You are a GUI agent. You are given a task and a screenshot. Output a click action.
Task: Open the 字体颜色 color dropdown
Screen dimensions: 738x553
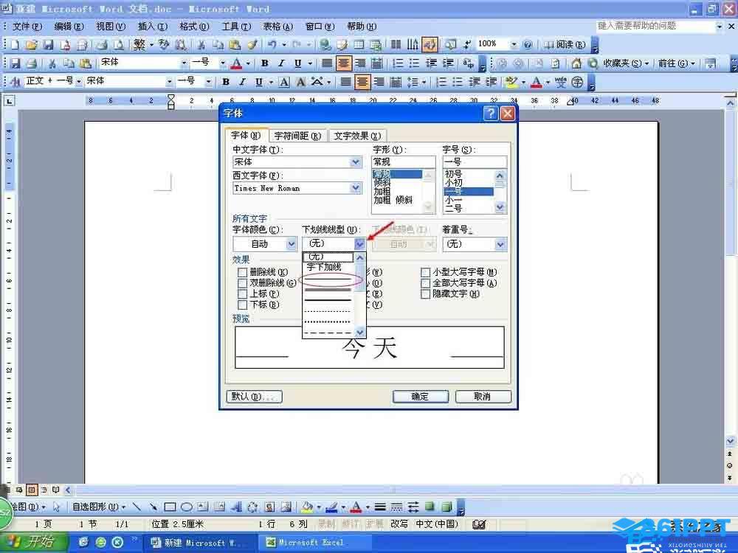(292, 243)
